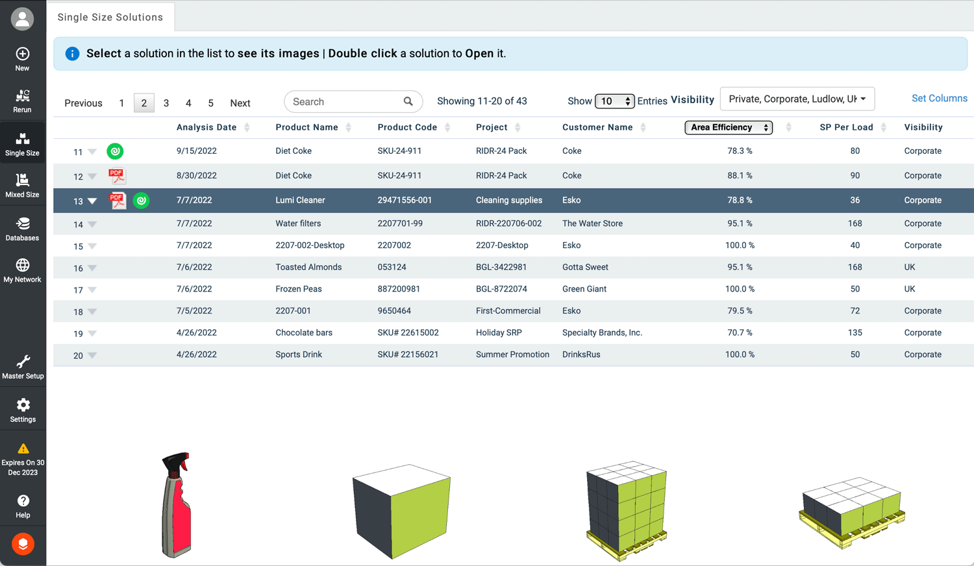Click the search magnifier icon
974x566 pixels.
(x=408, y=101)
